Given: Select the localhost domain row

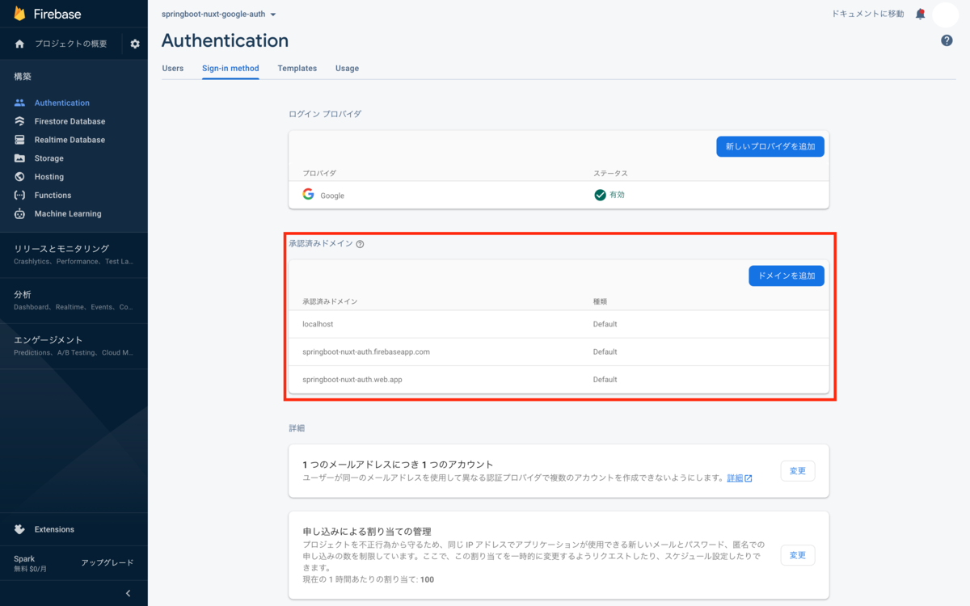Looking at the screenshot, I should click(559, 324).
